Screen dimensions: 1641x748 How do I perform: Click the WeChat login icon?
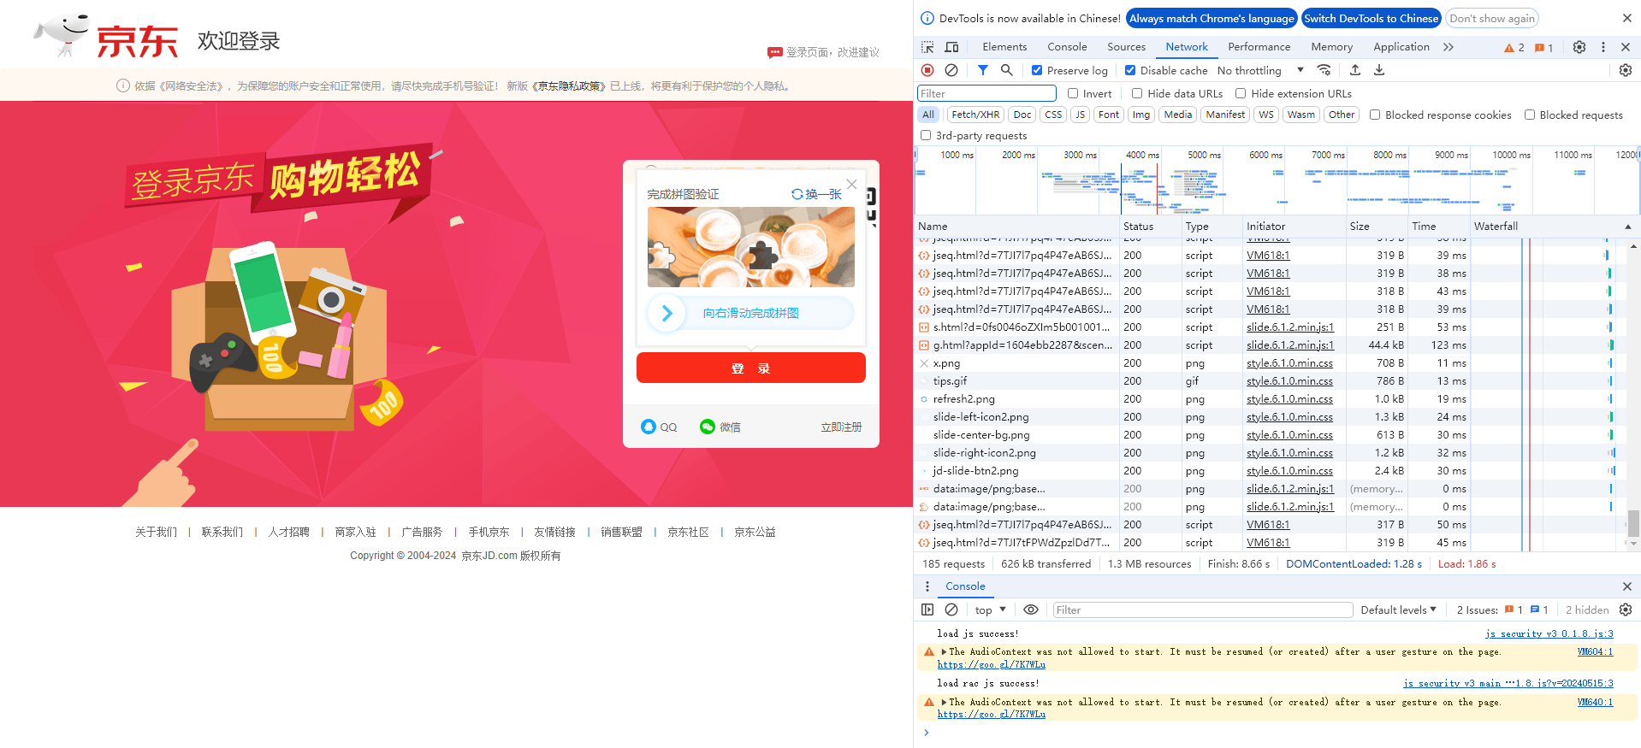click(708, 427)
